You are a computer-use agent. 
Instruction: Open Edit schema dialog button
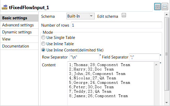124,16
